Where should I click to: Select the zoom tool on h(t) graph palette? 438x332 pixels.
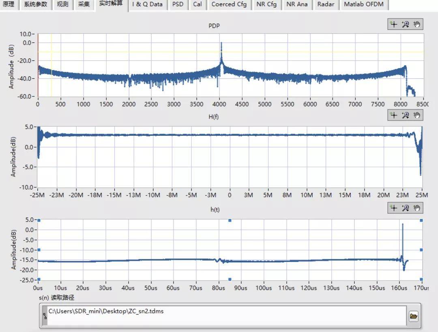click(x=405, y=208)
